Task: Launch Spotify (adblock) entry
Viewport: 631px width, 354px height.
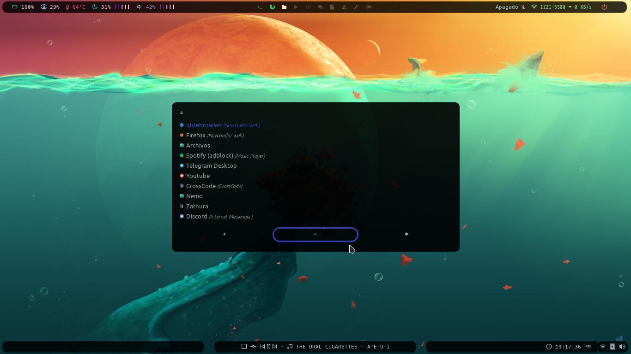Action: tap(315, 155)
